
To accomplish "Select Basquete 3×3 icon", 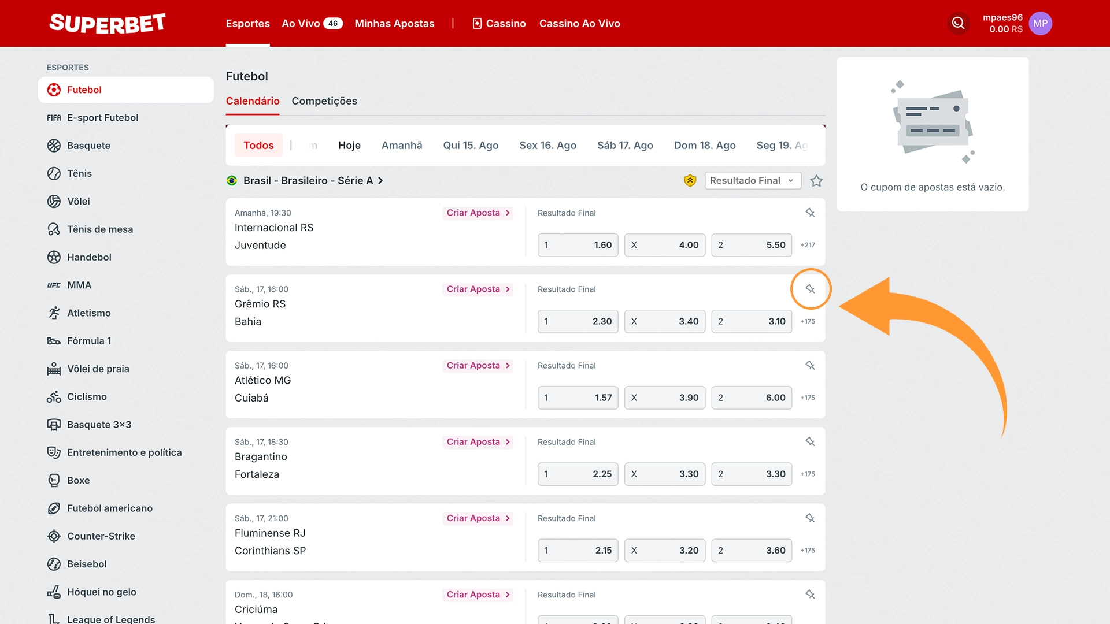I will [54, 425].
